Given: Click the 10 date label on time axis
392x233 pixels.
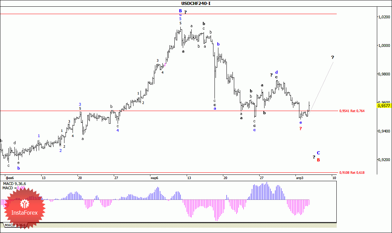Looking at the screenshot, I should 334,178.
